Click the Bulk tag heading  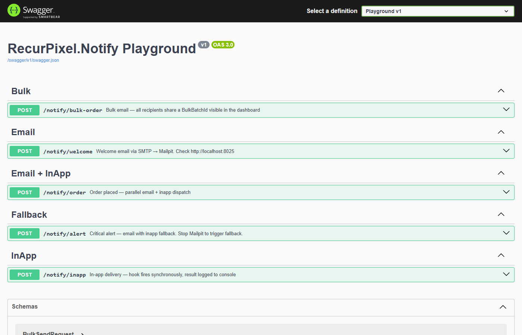21,91
